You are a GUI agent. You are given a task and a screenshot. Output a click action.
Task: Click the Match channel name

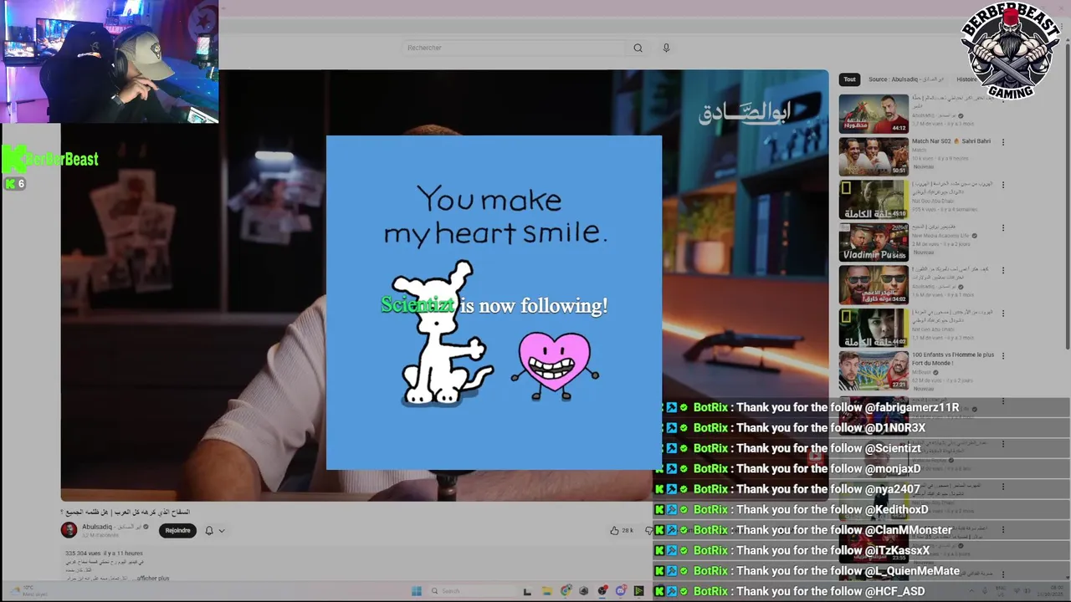(919, 150)
